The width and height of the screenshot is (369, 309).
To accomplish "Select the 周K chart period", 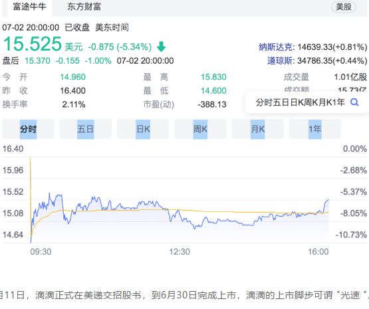I will (200, 129).
